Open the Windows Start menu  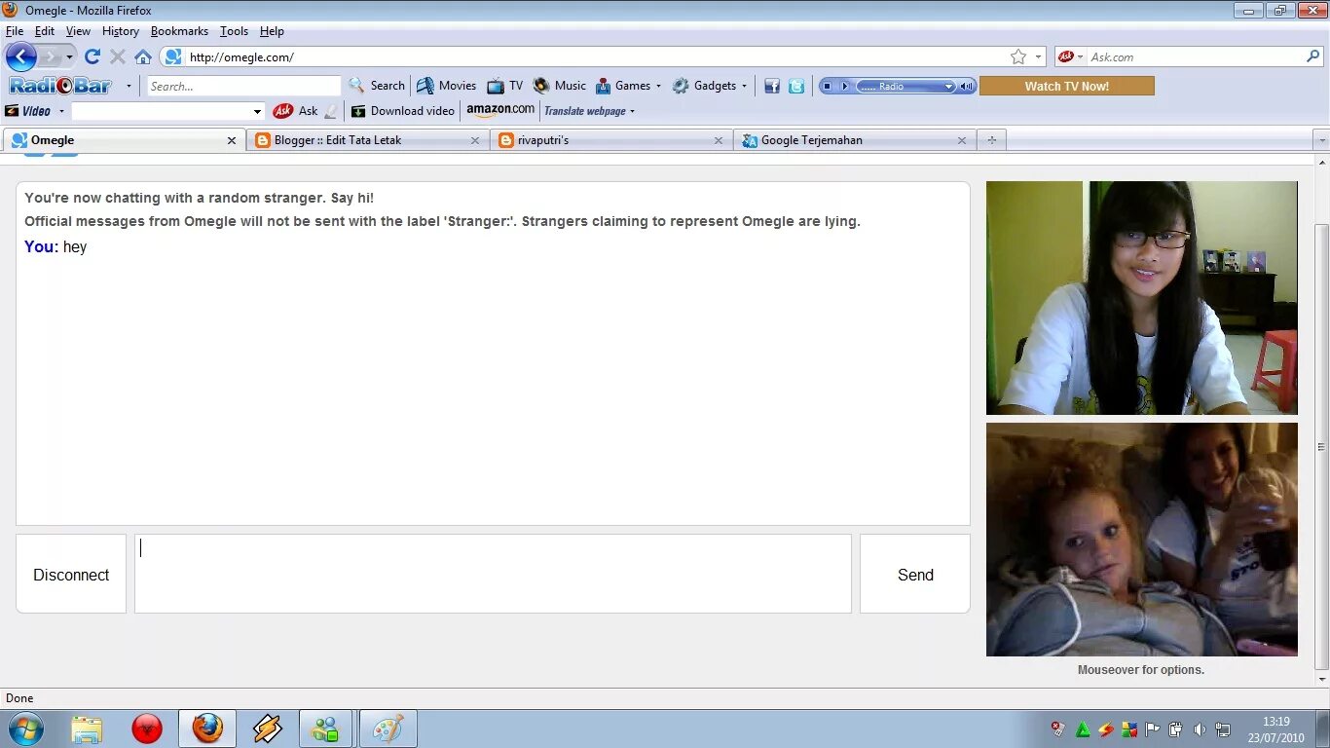(x=24, y=729)
